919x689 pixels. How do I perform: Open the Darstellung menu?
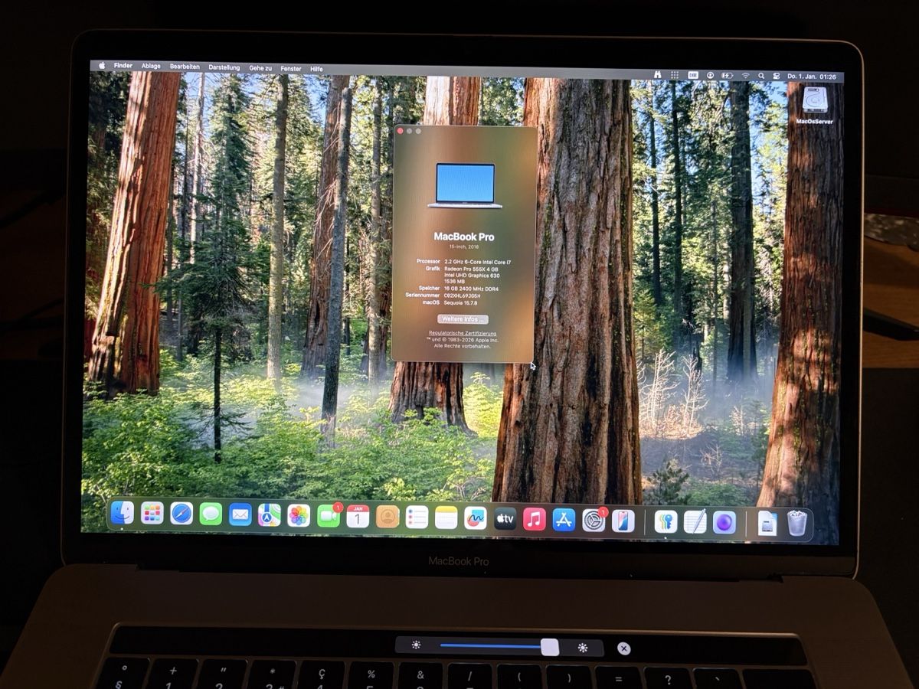[224, 67]
